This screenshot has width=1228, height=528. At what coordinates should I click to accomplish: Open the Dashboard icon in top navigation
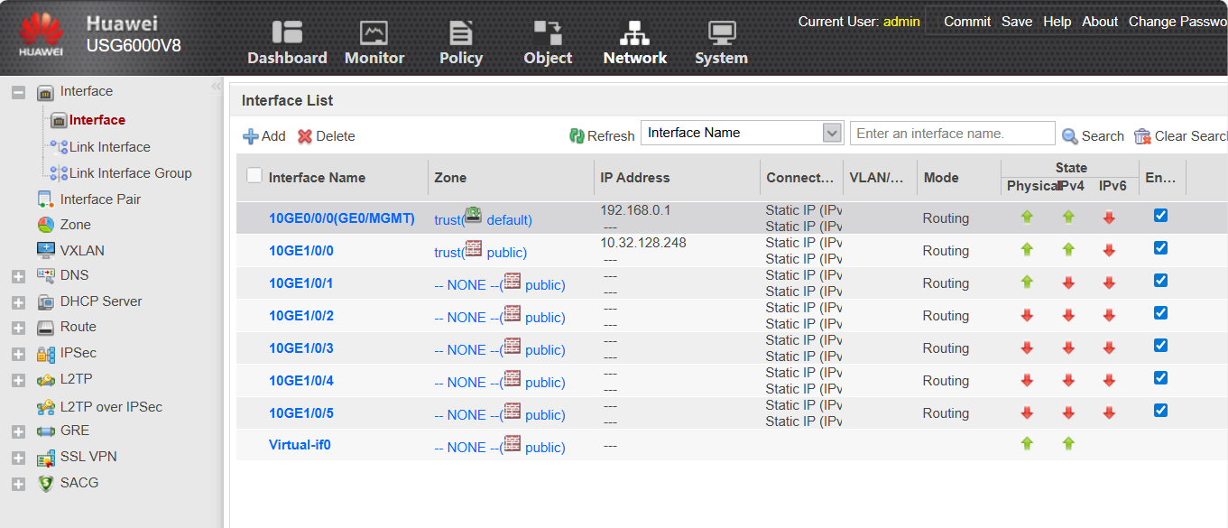click(287, 32)
